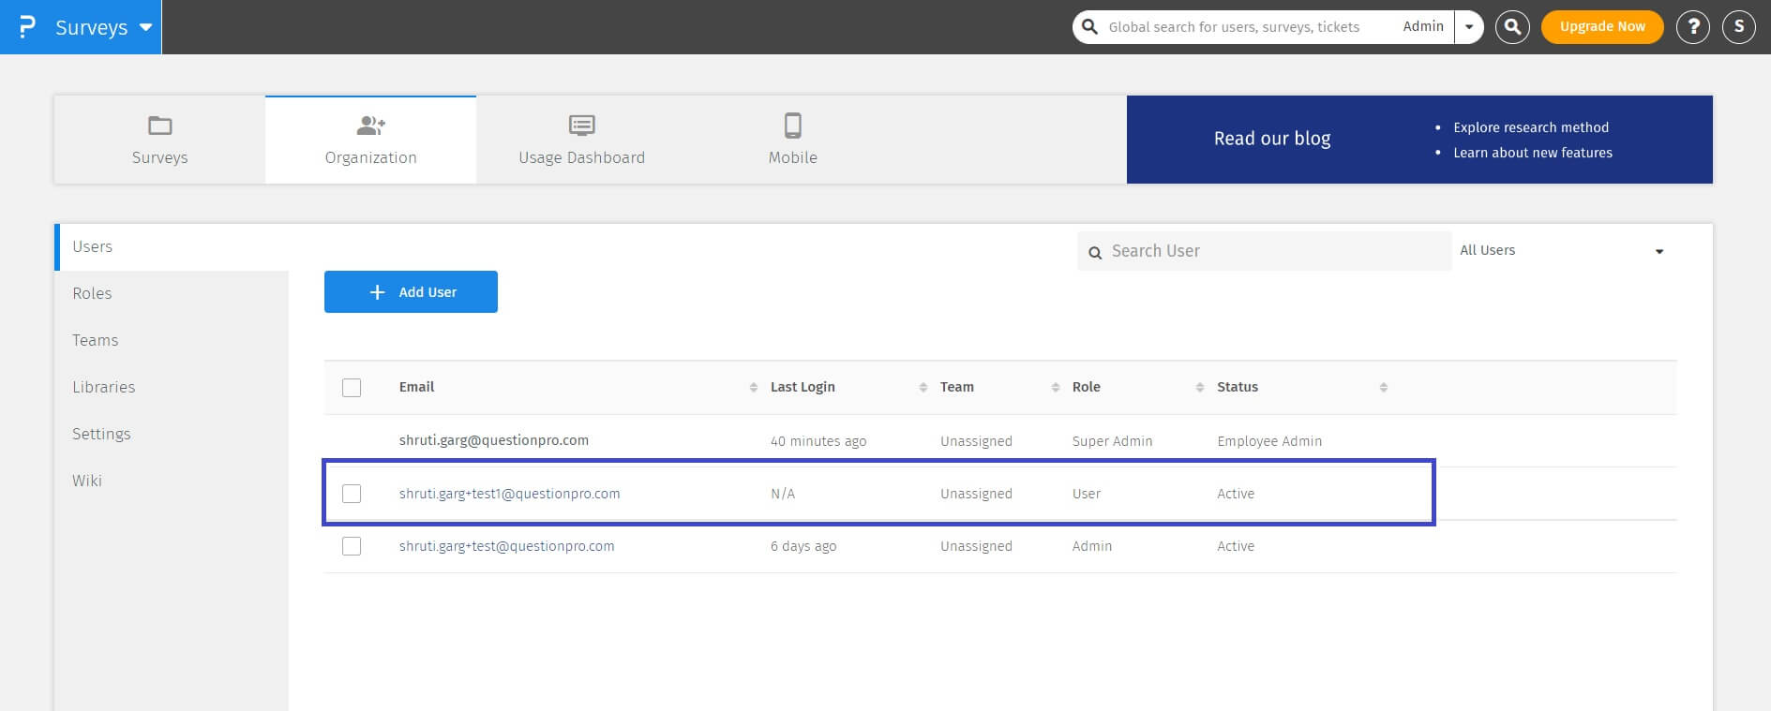
Task: Click the Mobile phone icon
Action: (x=793, y=126)
